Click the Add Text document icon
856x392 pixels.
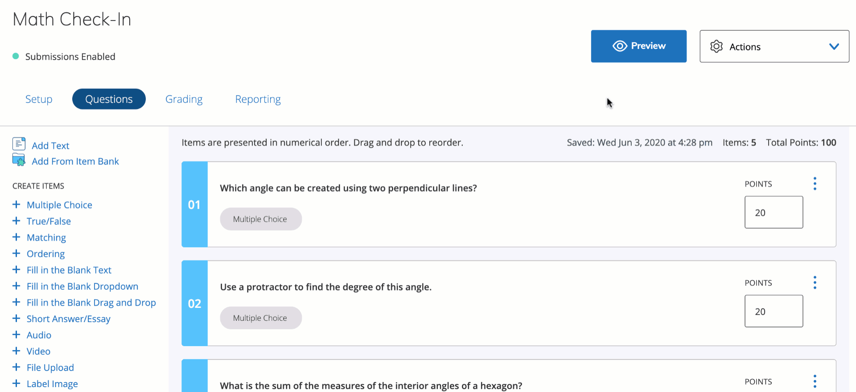pos(19,144)
